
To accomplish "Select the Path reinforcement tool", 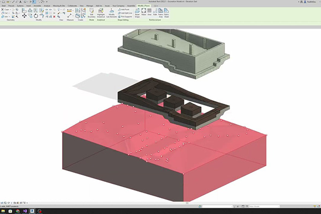I will [x=155, y=12].
